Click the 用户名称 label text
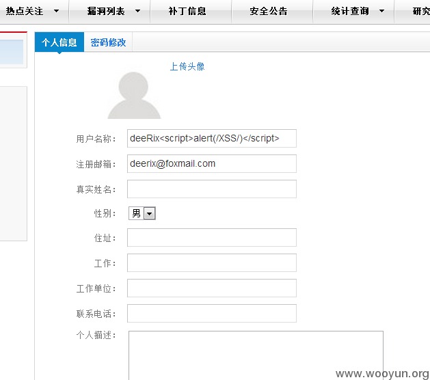 click(x=96, y=139)
